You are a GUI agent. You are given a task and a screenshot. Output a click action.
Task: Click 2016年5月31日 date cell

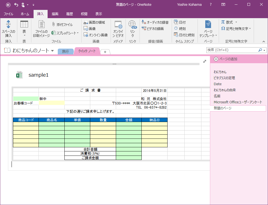click(155, 90)
